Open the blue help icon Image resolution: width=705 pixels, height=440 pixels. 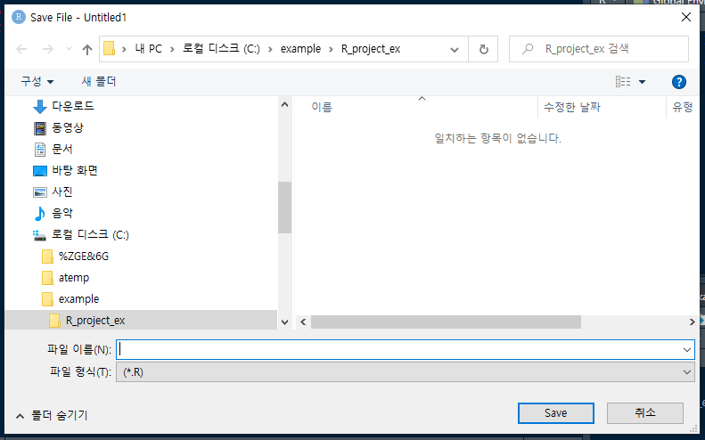pyautogui.click(x=679, y=82)
